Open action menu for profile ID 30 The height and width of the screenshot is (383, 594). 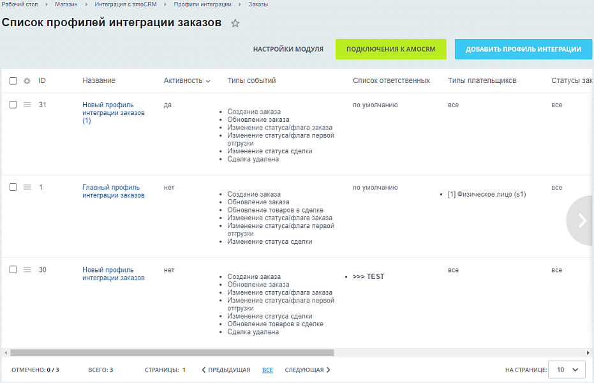(26, 270)
